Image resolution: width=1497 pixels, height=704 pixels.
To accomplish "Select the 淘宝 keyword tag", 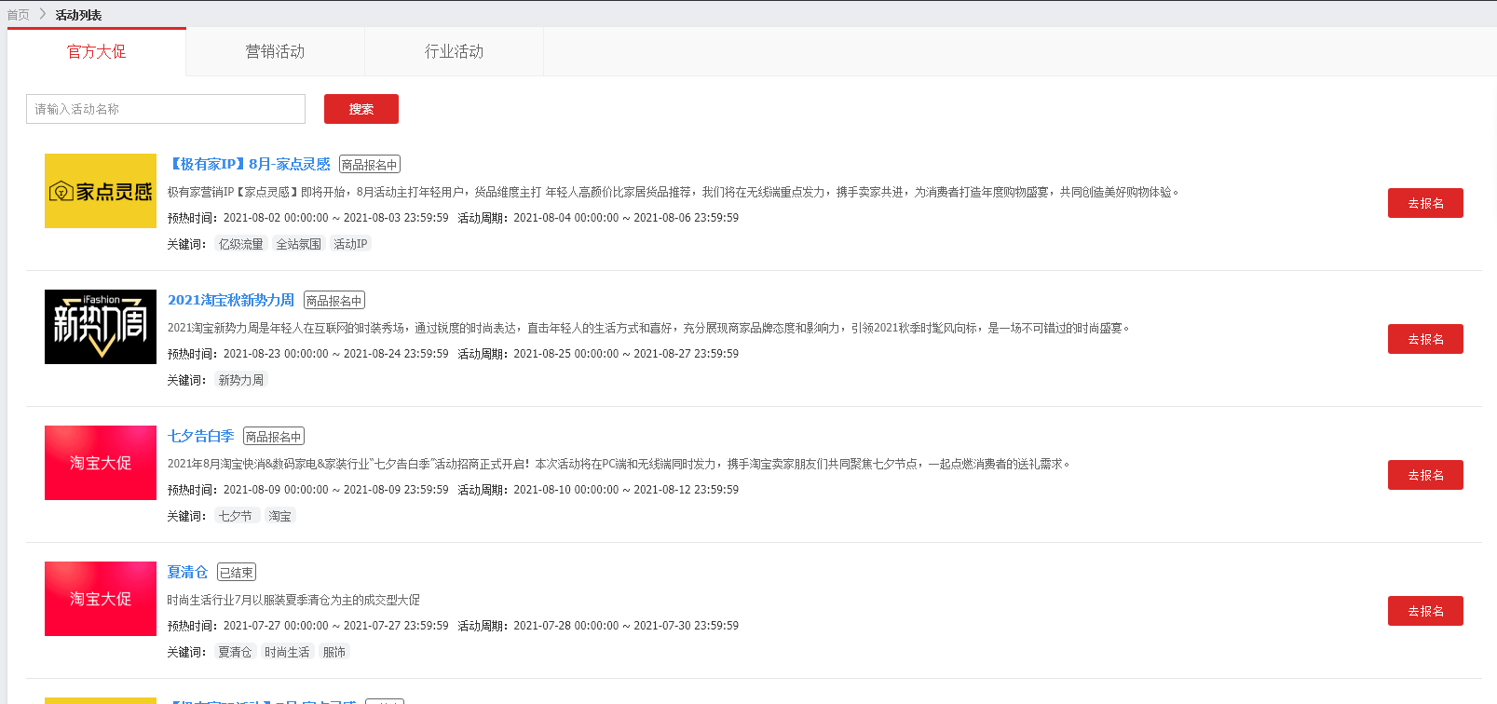I will pos(280,516).
